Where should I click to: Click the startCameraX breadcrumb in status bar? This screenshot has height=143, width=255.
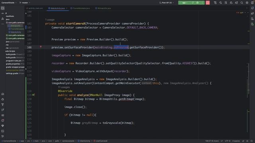[100, 141]
